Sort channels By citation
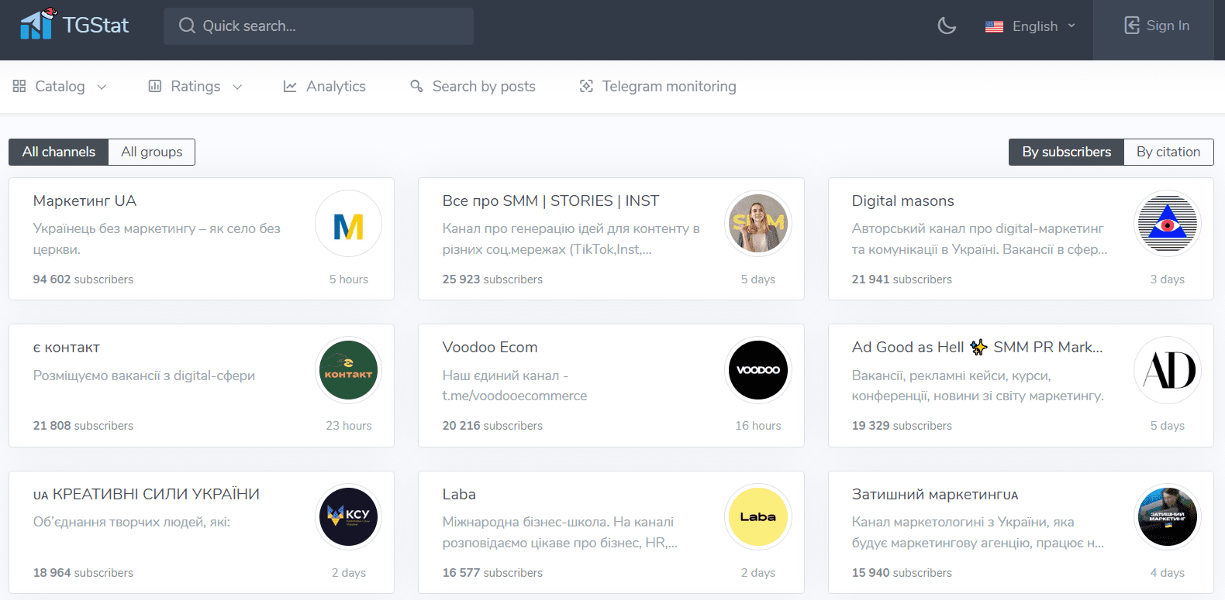The image size is (1225, 600). [x=1168, y=152]
